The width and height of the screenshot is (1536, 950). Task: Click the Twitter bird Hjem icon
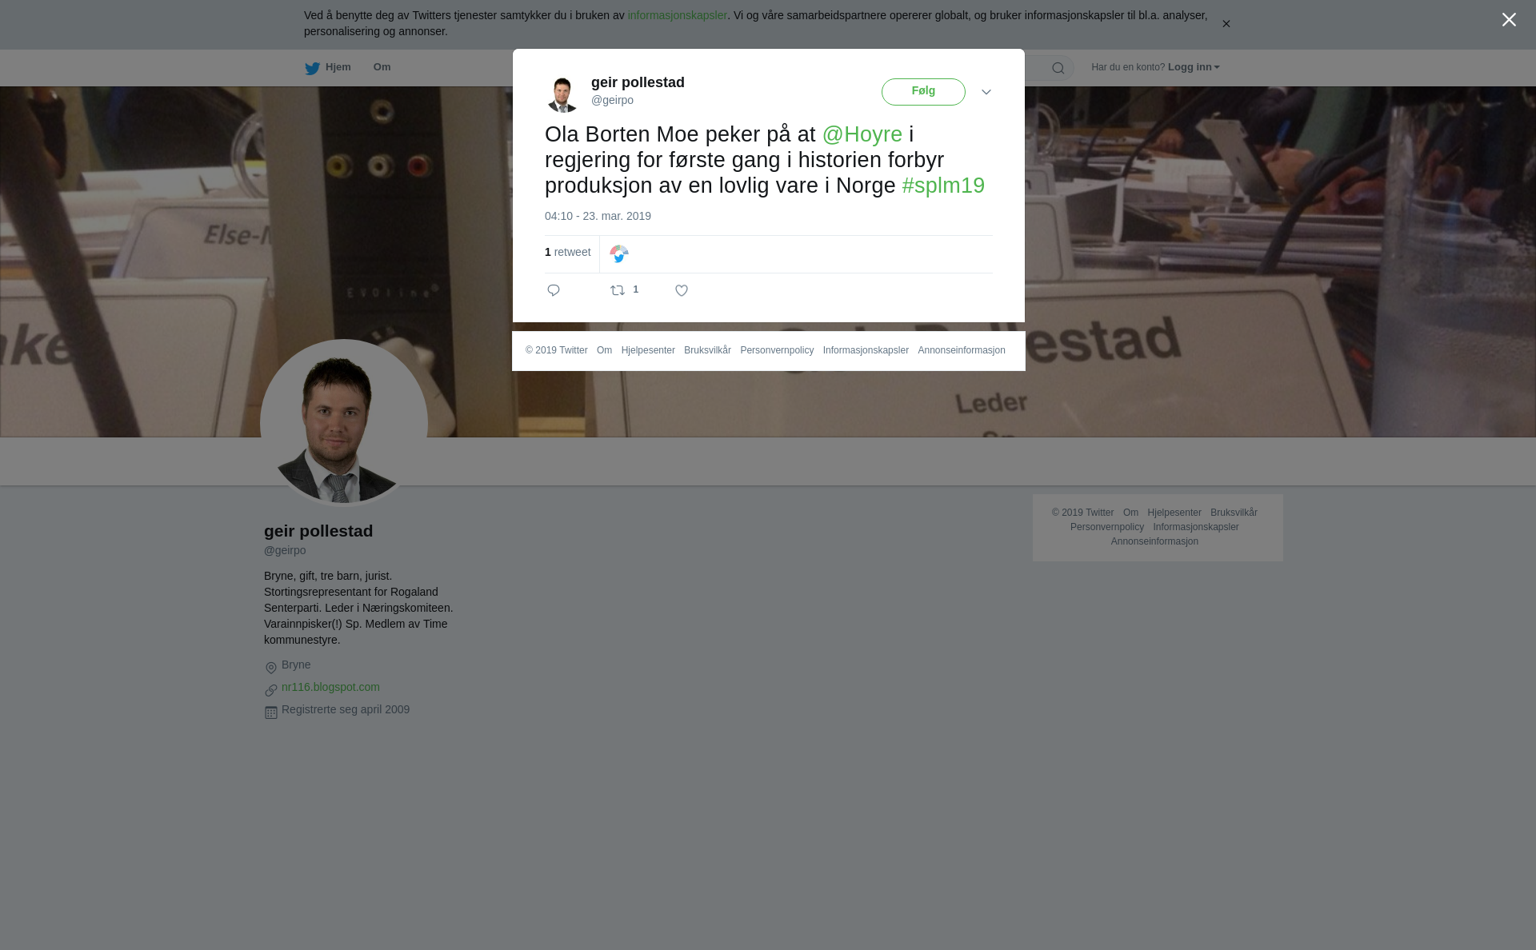pos(312,68)
